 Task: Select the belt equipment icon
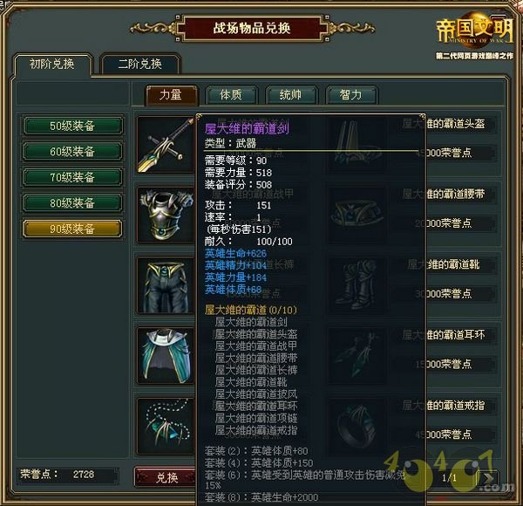357,215
